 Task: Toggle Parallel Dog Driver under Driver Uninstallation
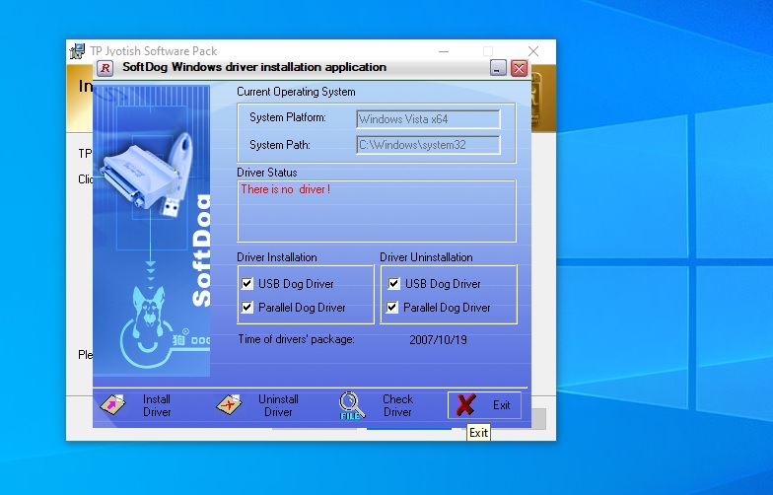coord(394,308)
